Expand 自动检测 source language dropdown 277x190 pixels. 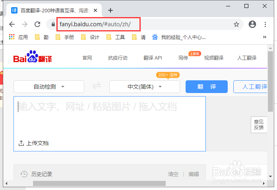click(x=49, y=87)
